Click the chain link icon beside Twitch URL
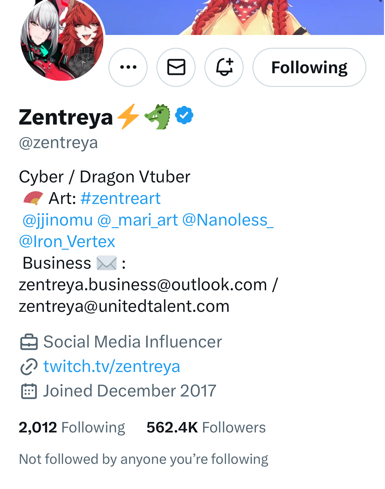 coord(29,366)
